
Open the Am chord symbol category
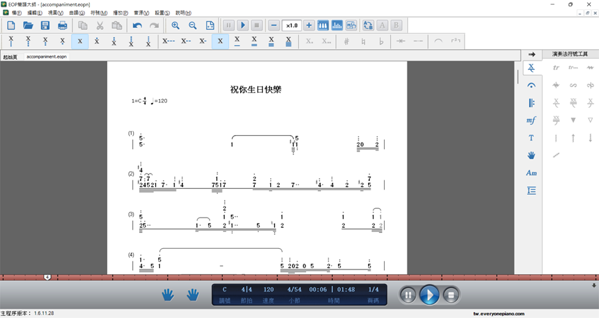click(531, 173)
